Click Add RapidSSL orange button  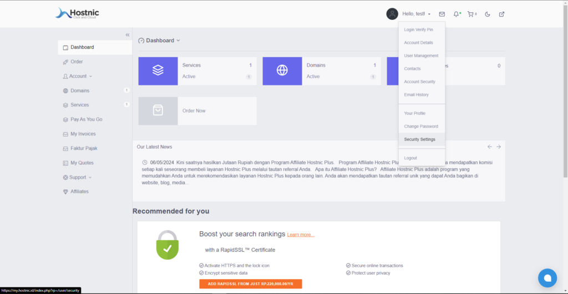pyautogui.click(x=251, y=284)
